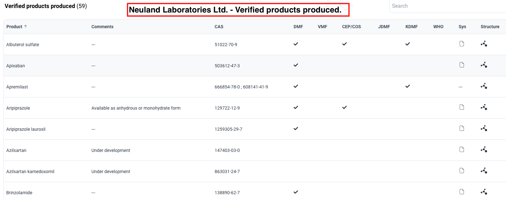The height and width of the screenshot is (200, 506).
Task: Sort by the DMF column header
Action: [298, 27]
